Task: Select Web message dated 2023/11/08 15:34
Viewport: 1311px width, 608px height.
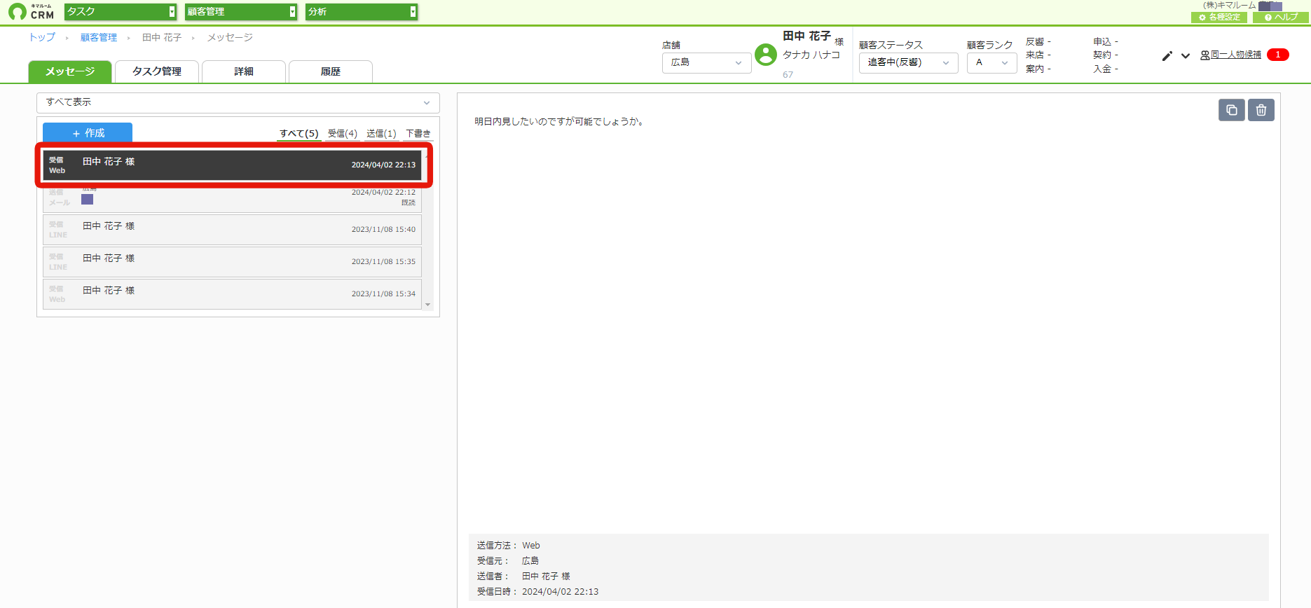Action: click(232, 294)
